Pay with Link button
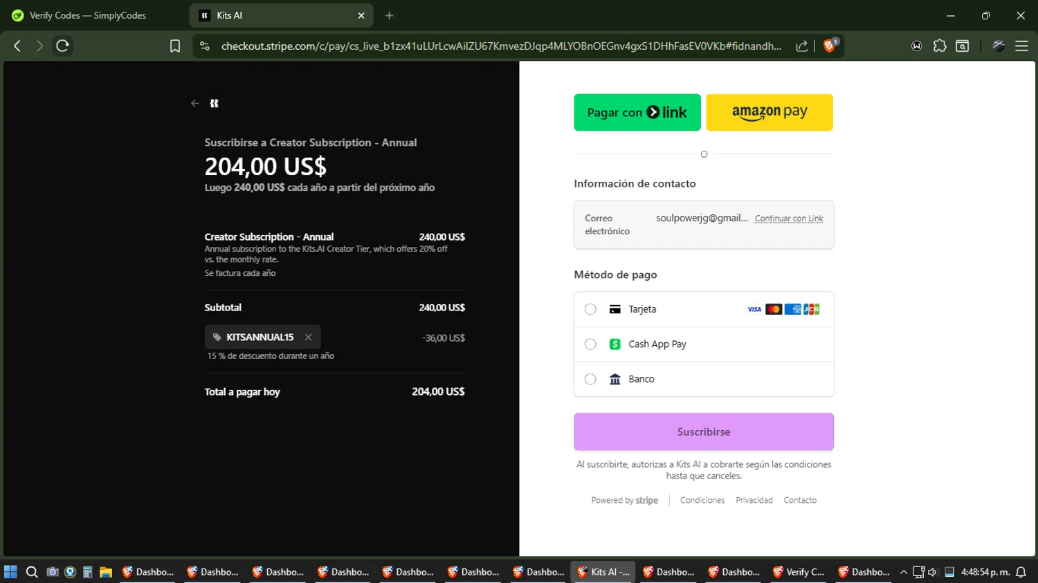Viewport: 1038px width, 583px height. (x=637, y=112)
